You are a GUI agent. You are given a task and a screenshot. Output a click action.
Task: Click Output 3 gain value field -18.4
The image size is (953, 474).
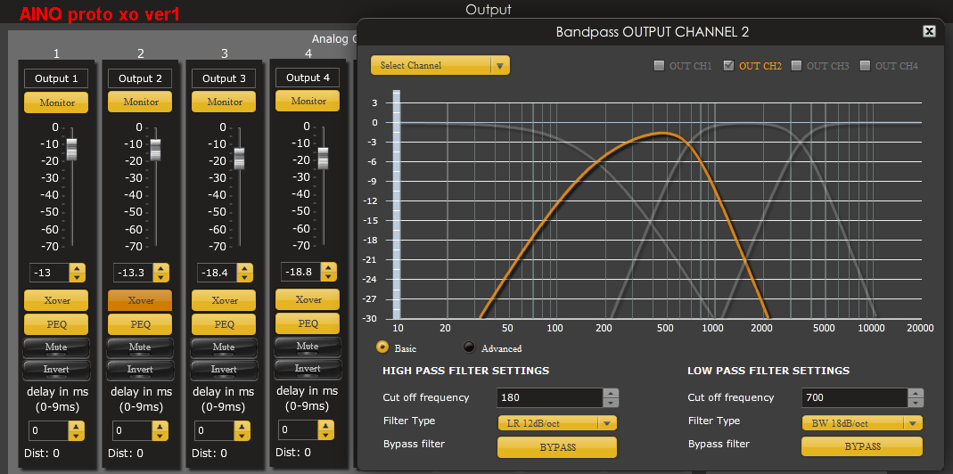[218, 273]
